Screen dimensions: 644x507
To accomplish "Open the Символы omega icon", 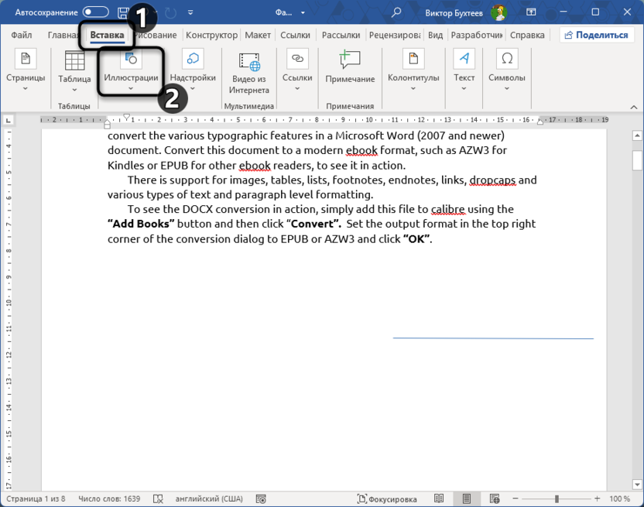I will (x=507, y=60).
